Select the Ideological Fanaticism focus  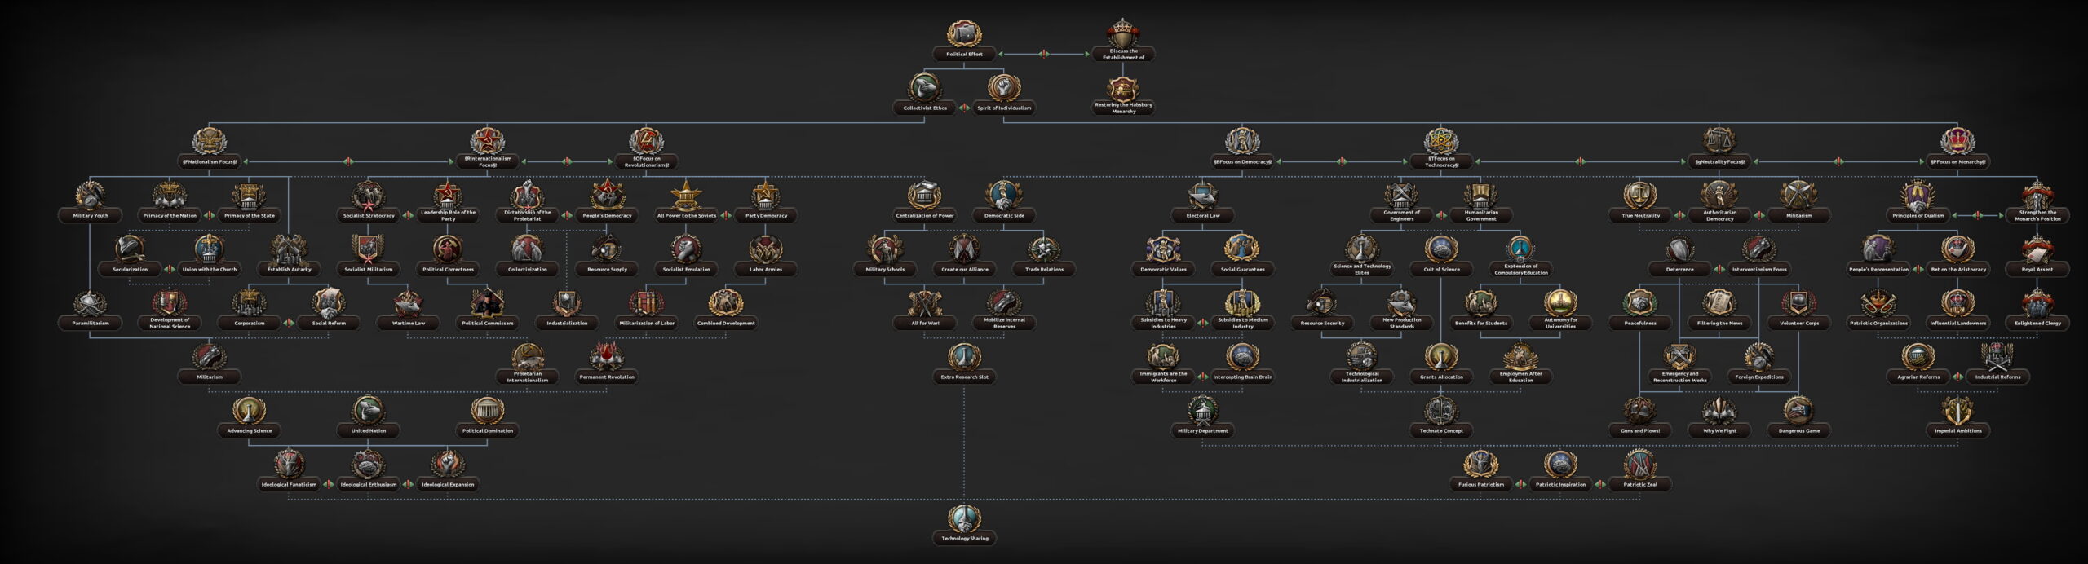(289, 471)
